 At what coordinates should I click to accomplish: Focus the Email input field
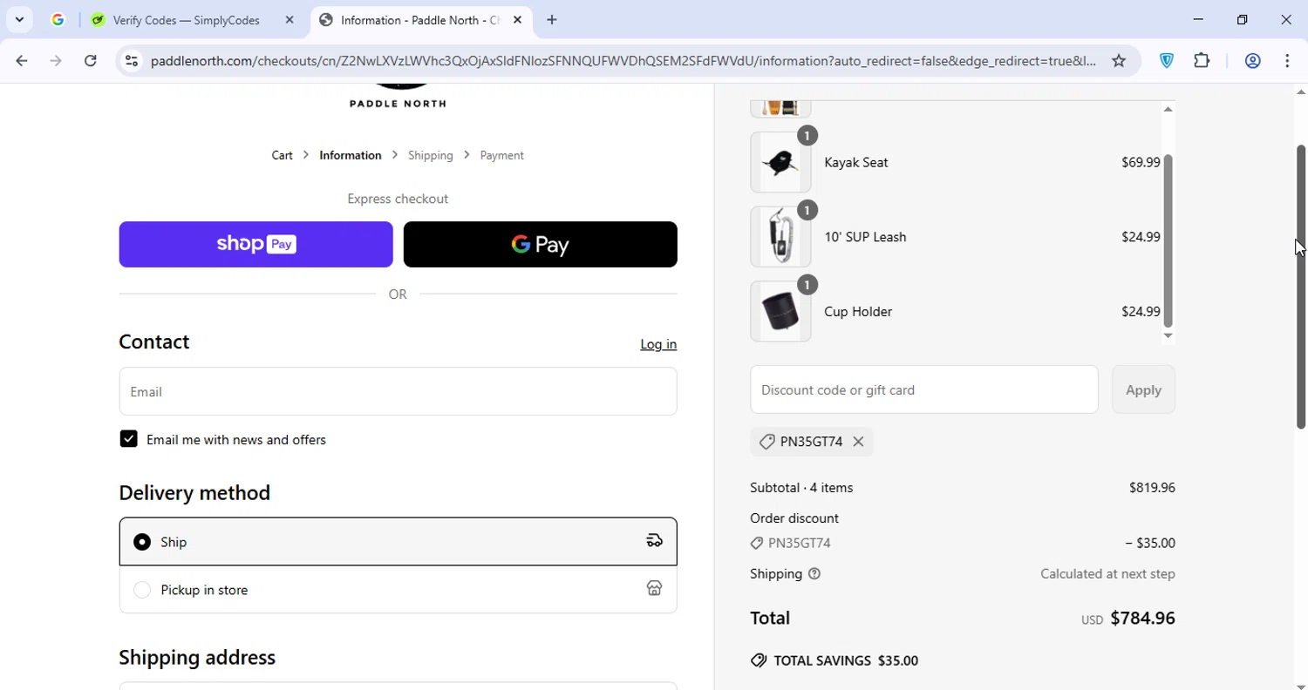[x=398, y=391]
